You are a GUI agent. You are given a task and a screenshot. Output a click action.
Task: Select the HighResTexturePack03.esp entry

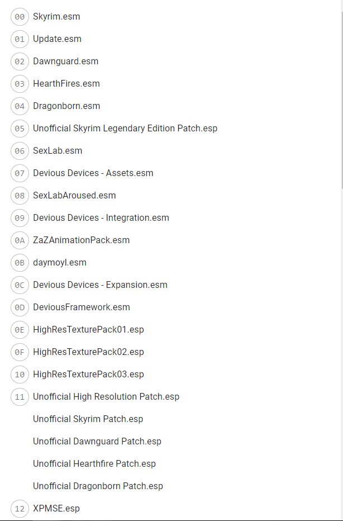[88, 374]
